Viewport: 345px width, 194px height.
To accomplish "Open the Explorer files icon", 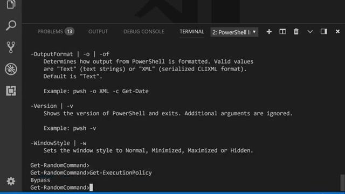I will point(11,4).
